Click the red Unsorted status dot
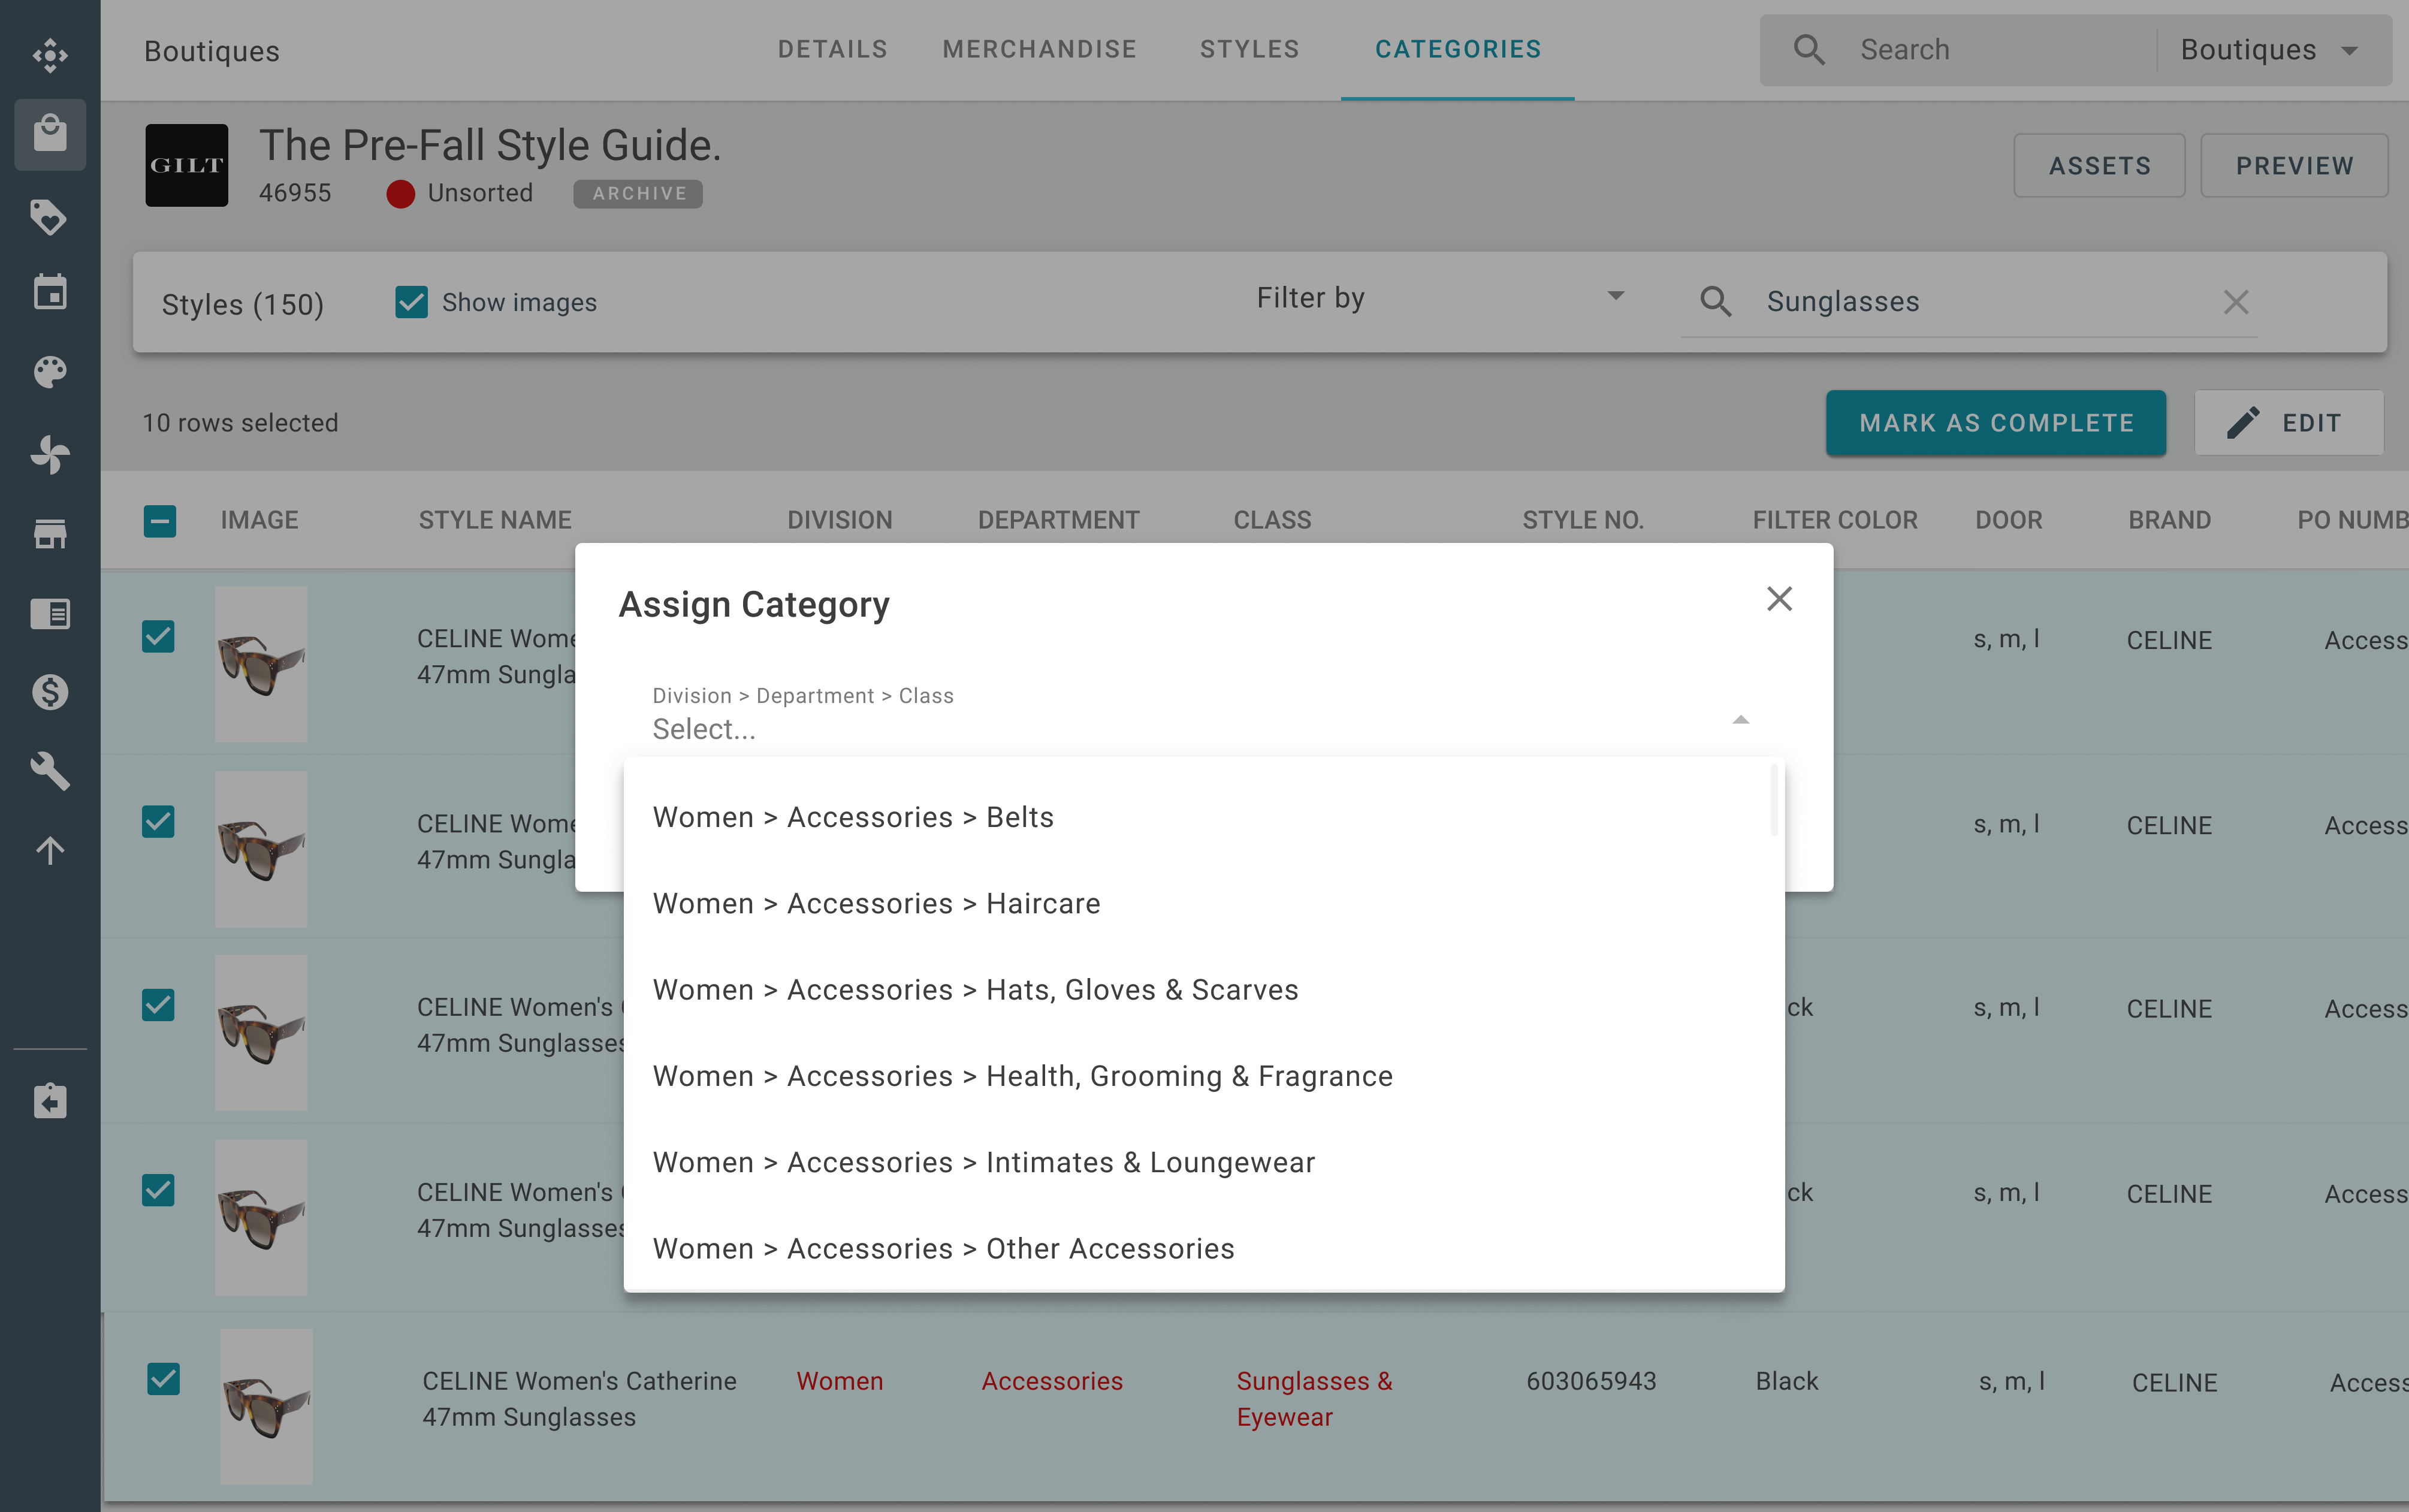Viewport: 2409px width, 1512px height. pyautogui.click(x=401, y=194)
